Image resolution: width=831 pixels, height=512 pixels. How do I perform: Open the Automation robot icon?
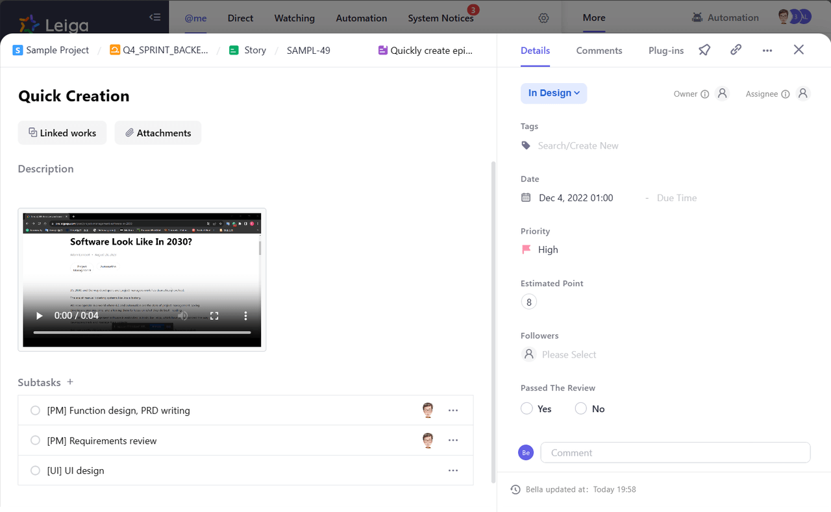coord(699,18)
